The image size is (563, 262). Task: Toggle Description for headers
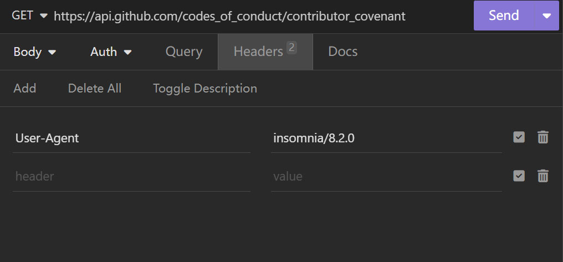pyautogui.click(x=205, y=88)
